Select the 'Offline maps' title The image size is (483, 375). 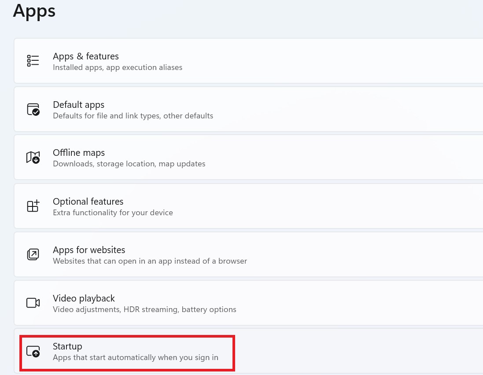click(x=79, y=153)
